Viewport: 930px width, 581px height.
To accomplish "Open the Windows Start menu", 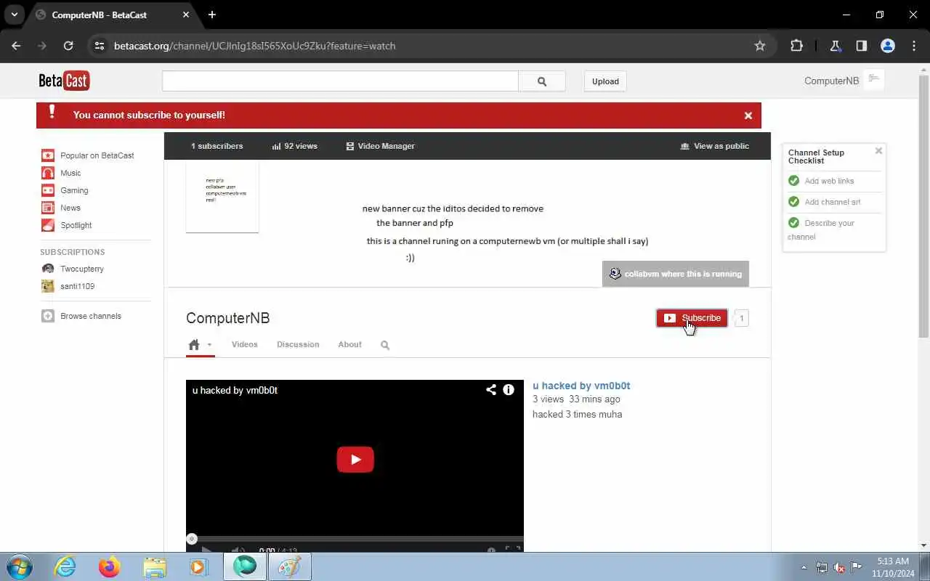I will pos(19,566).
